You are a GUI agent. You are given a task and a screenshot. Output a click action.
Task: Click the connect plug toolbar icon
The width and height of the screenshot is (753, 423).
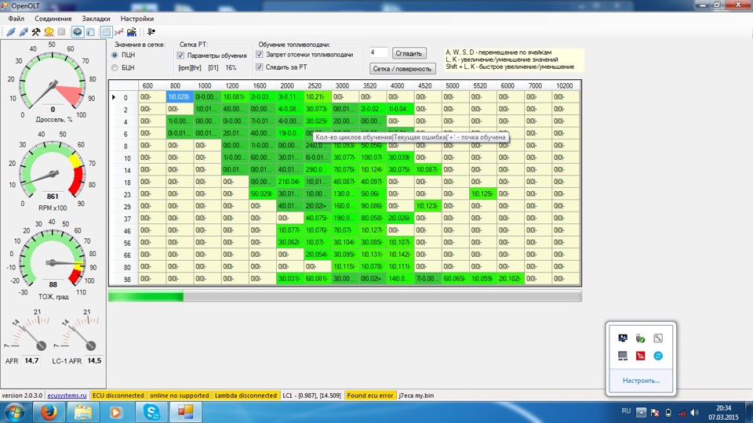[x=10, y=32]
